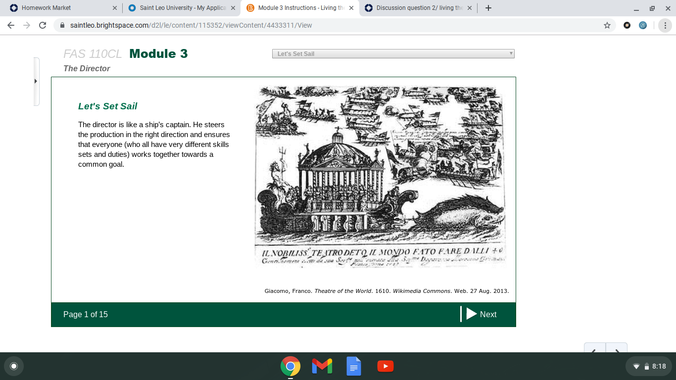Click the Giacomo, Franco image citation
This screenshot has height=380, width=676.
coord(387,291)
